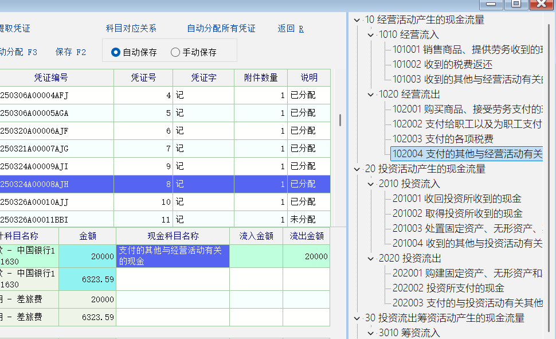Image resolution: width=556 pixels, height=339 pixels.
Task: Click the 提取凭证 link
Action: point(15,29)
